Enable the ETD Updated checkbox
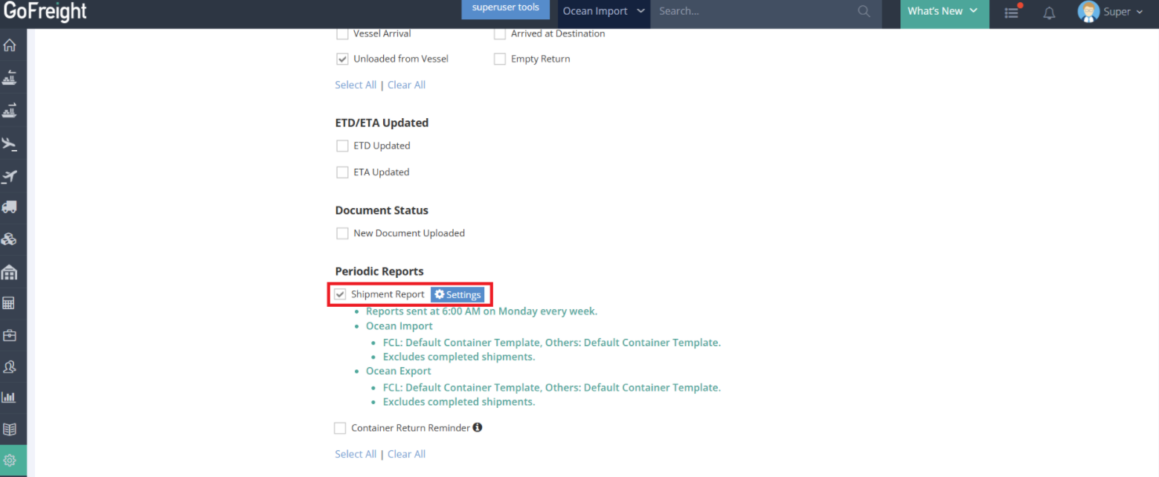Screen dimensions: 1159x477 (342, 146)
